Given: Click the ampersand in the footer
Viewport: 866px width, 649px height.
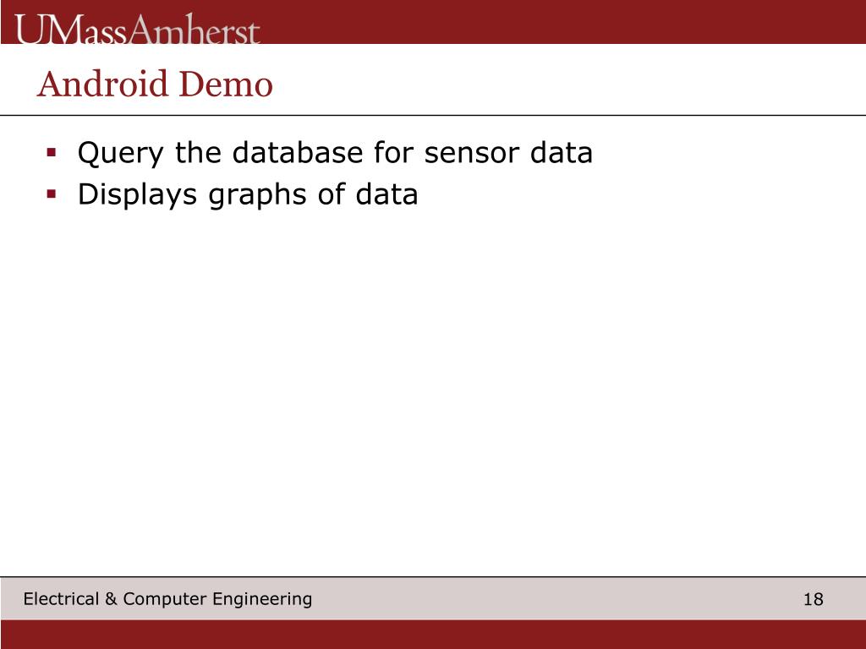Looking at the screenshot, I should click(x=111, y=599).
